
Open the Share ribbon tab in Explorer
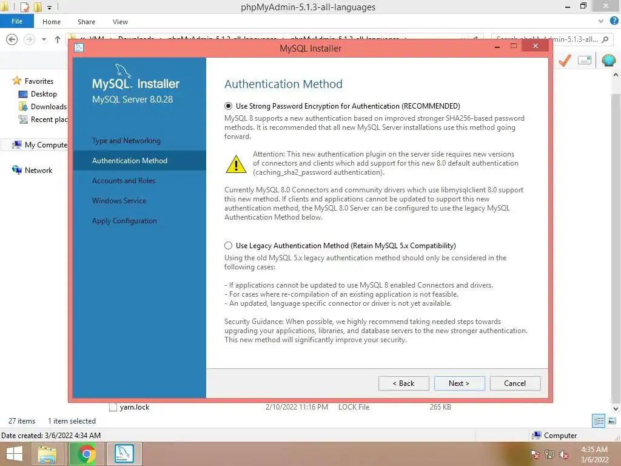[86, 22]
